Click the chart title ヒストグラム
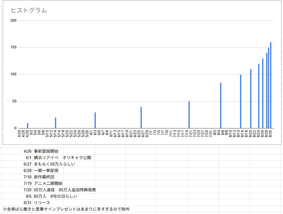 (x=29, y=10)
